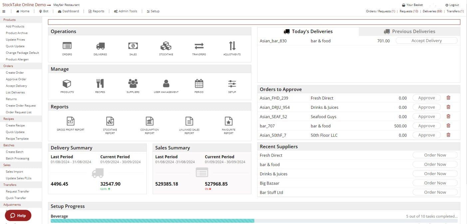Expand the Recipes sidebar section header

(9, 119)
